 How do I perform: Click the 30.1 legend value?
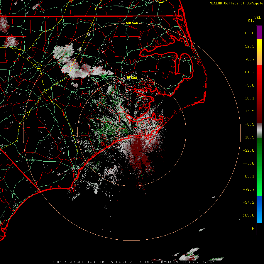click(250, 98)
